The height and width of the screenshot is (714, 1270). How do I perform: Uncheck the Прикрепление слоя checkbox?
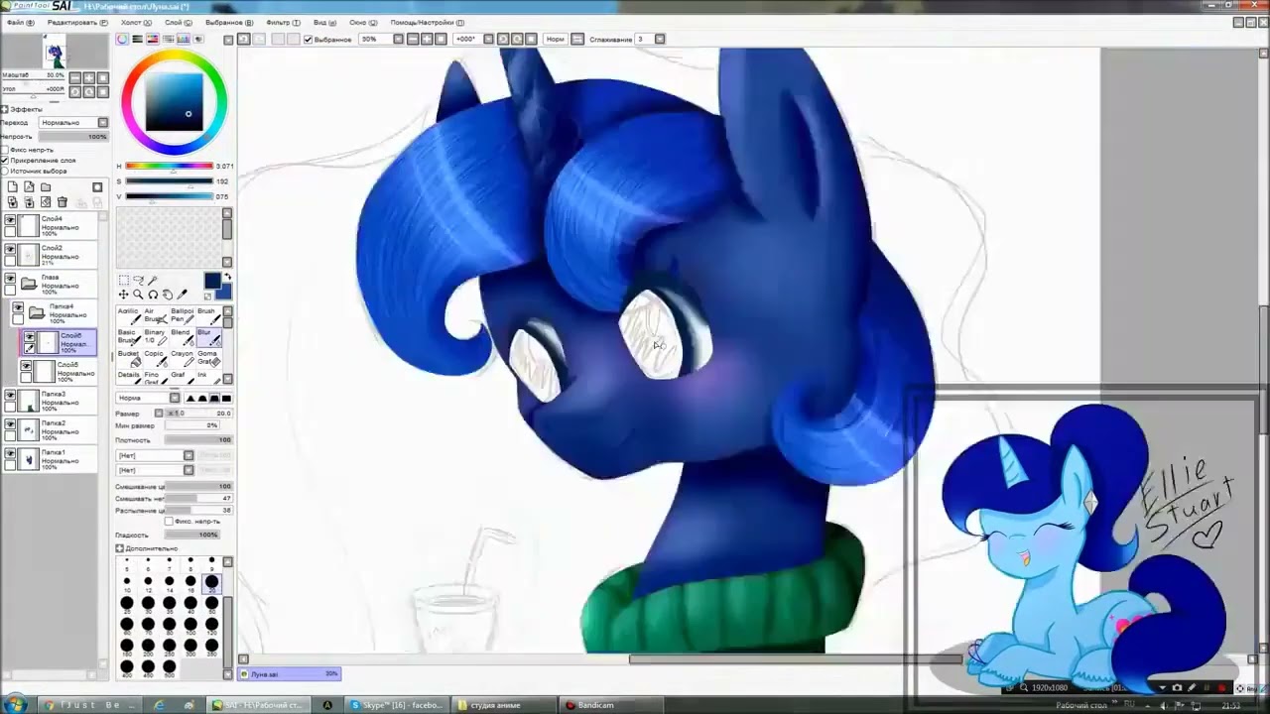pyautogui.click(x=5, y=160)
